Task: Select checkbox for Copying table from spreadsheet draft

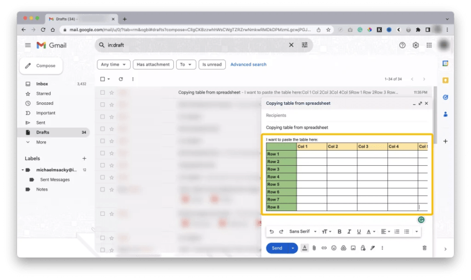Action: click(x=103, y=92)
